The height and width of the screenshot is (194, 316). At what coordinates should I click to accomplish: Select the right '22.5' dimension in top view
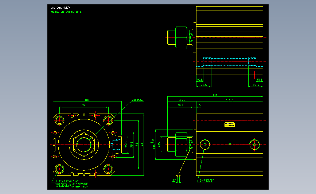256,85
